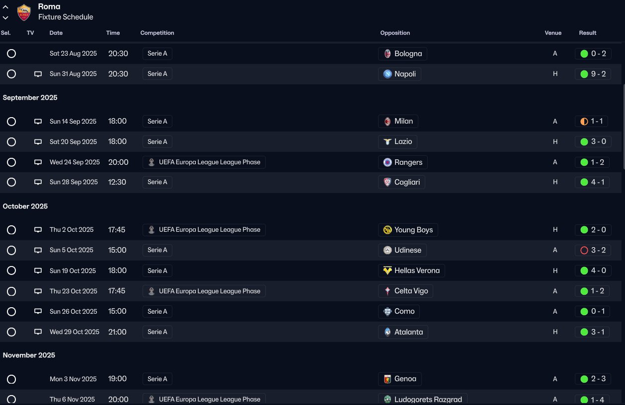Click the Milan club badge icon
Image resolution: width=625 pixels, height=405 pixels.
click(388, 122)
